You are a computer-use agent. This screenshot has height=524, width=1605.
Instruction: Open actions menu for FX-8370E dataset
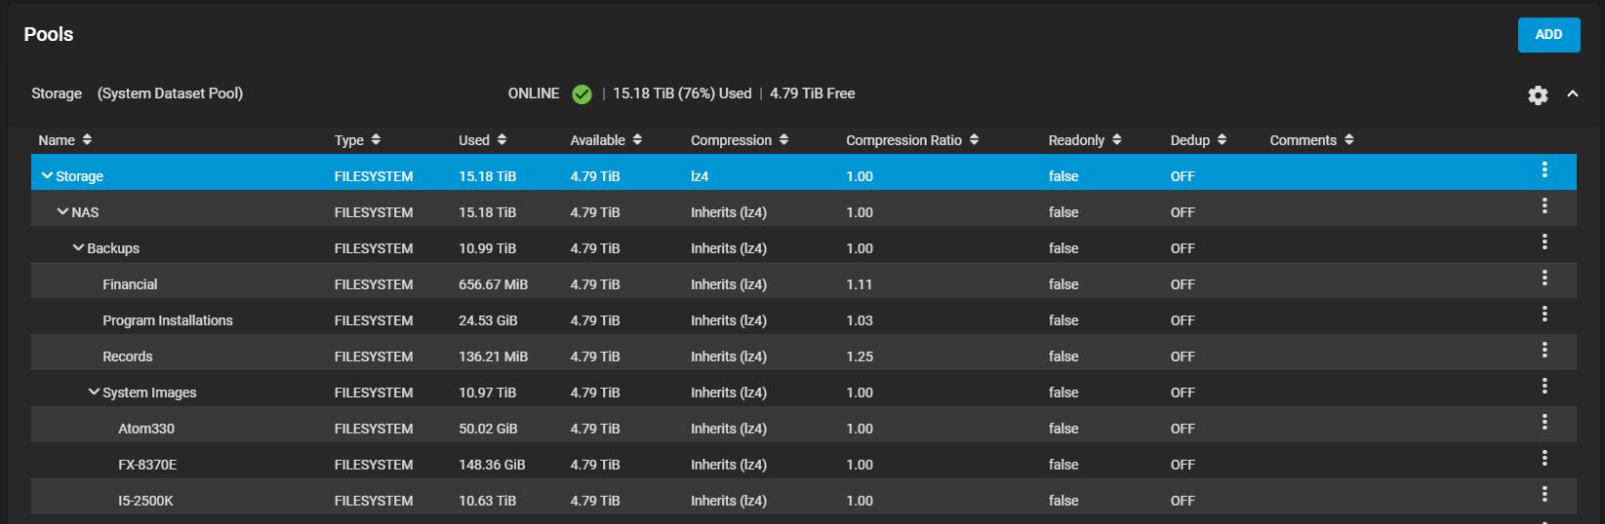point(1545,458)
